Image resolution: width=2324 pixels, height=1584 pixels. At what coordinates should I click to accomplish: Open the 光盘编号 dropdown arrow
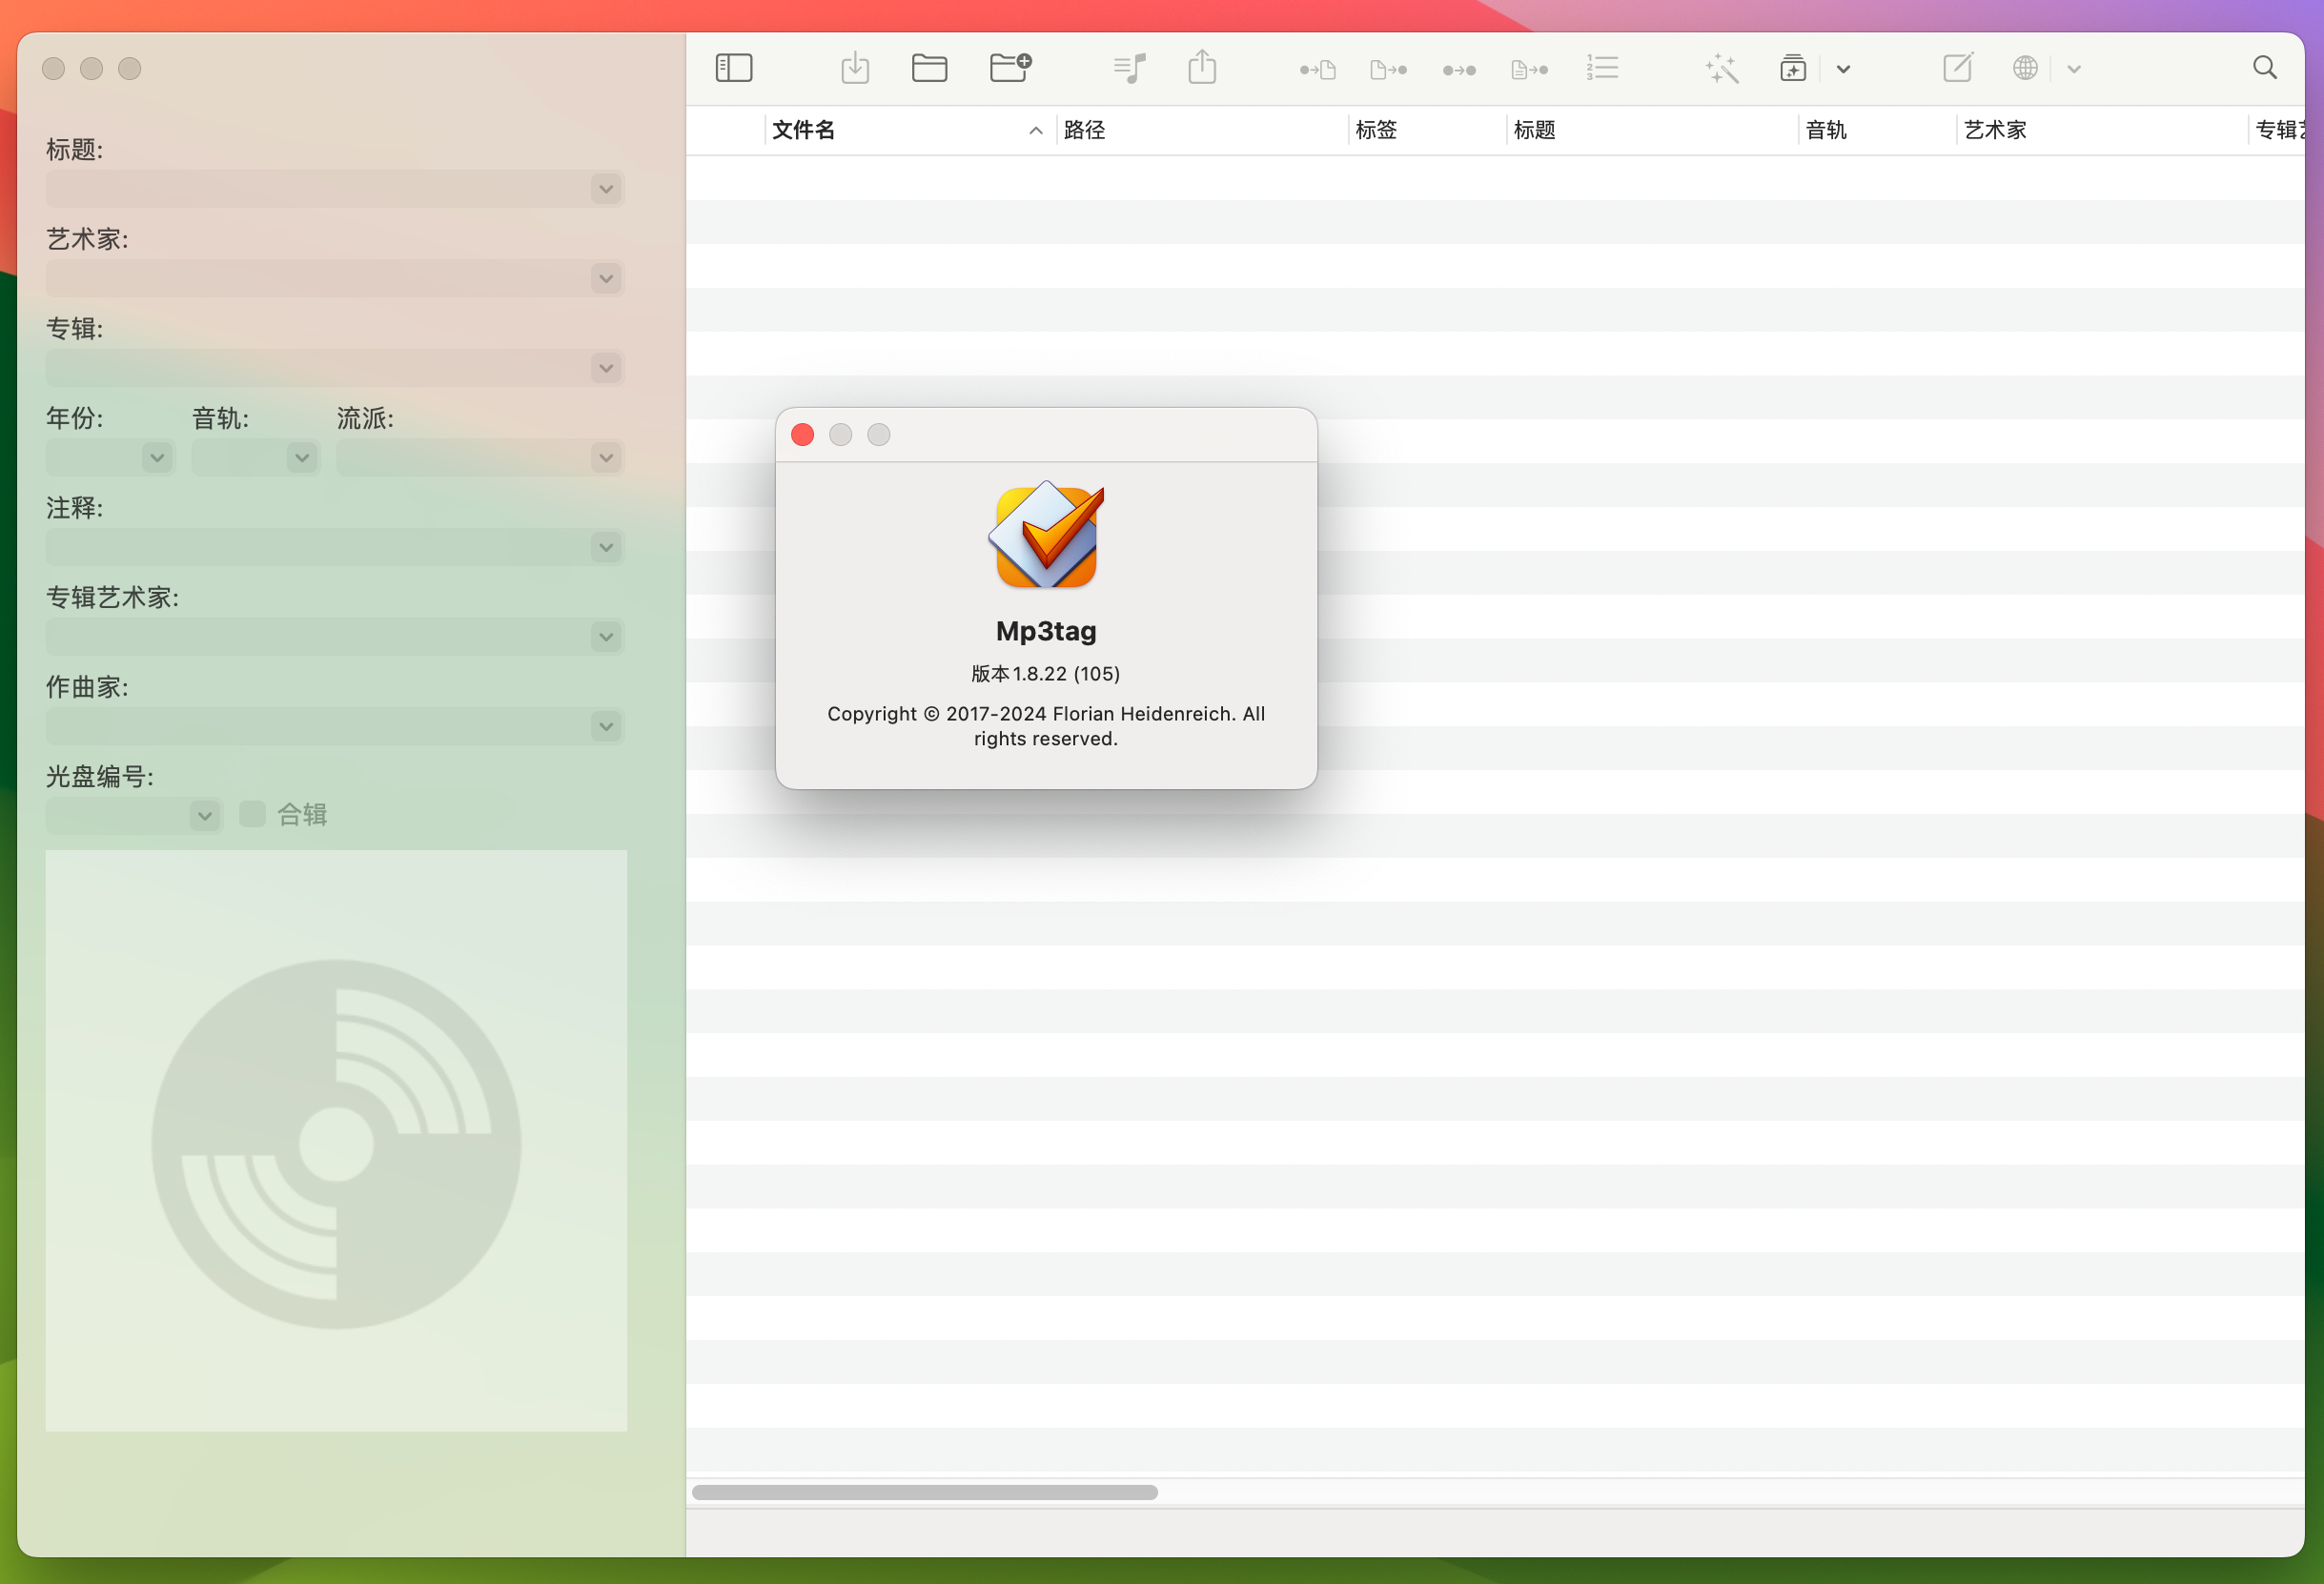pos(205,815)
